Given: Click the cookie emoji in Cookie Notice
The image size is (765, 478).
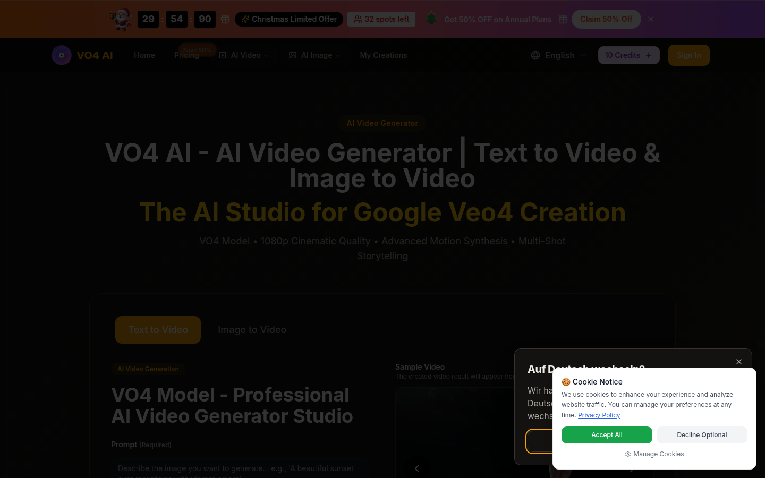Looking at the screenshot, I should pyautogui.click(x=565, y=382).
